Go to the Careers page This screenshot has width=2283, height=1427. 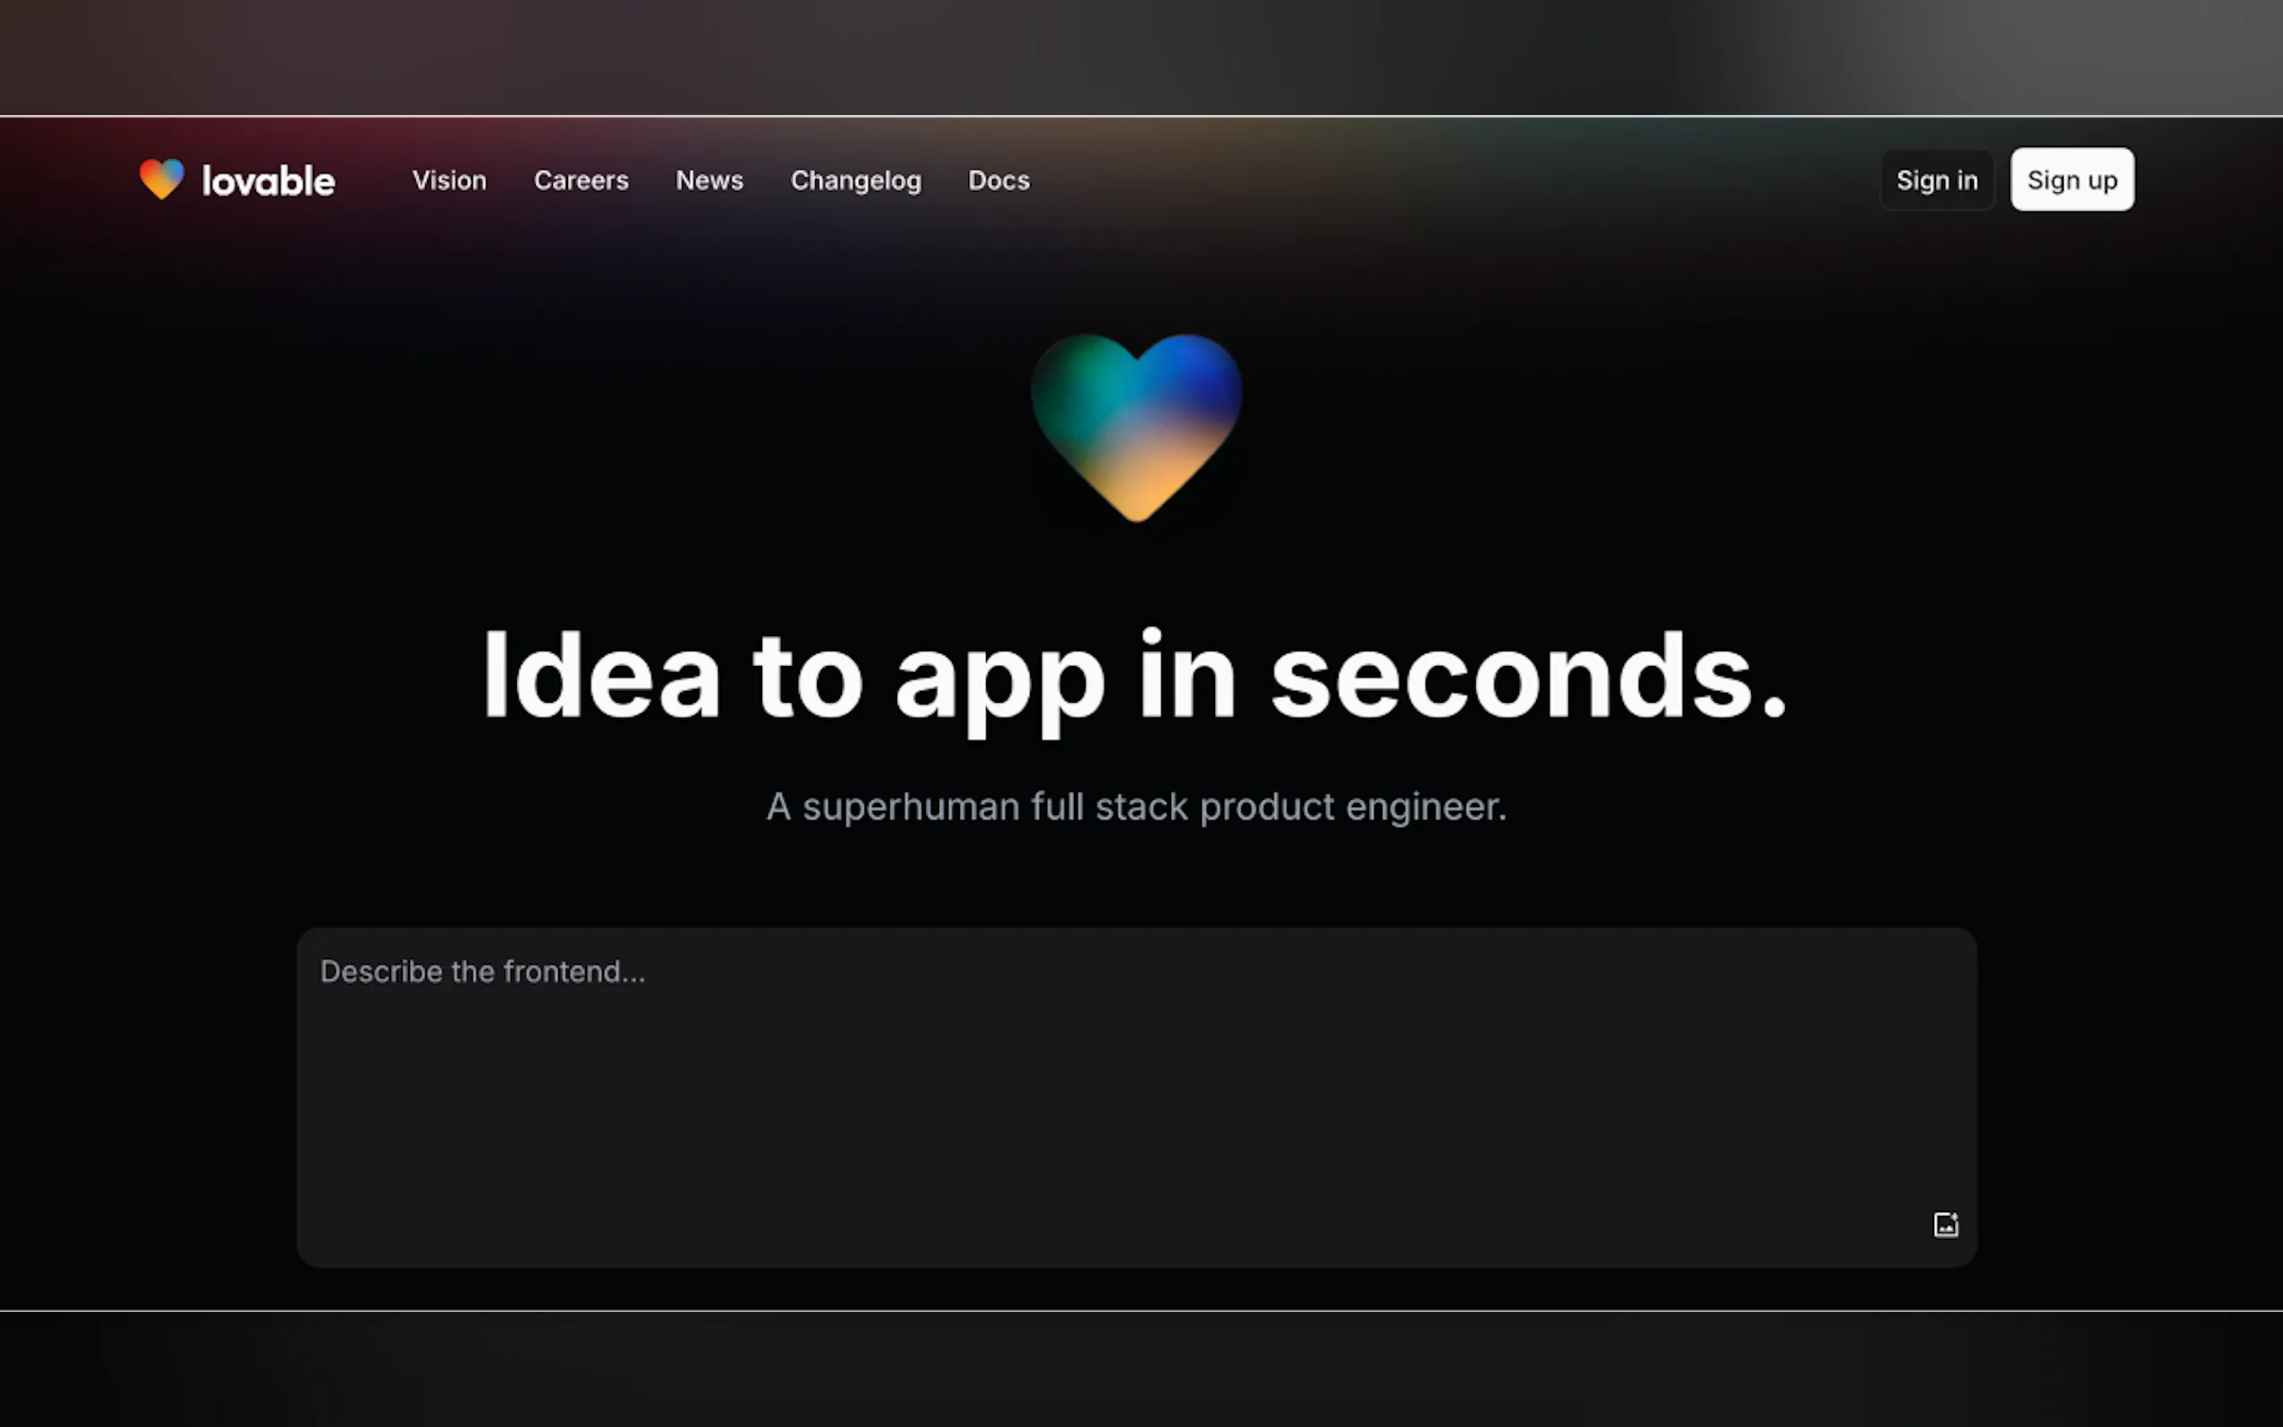click(x=582, y=181)
